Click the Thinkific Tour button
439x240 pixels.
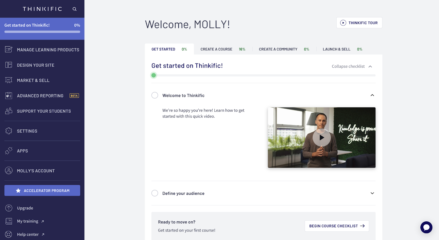(x=359, y=23)
